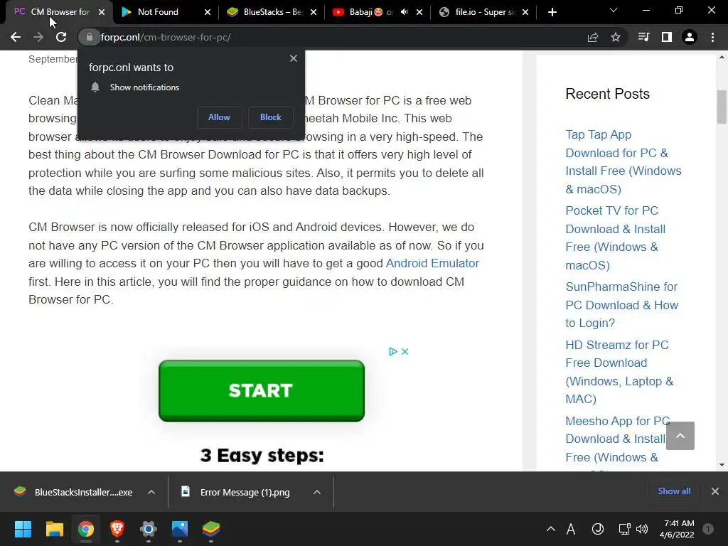Expand BlueStacksInstaller download options

click(151, 492)
